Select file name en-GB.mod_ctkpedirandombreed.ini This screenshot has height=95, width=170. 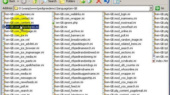(x=78, y=53)
